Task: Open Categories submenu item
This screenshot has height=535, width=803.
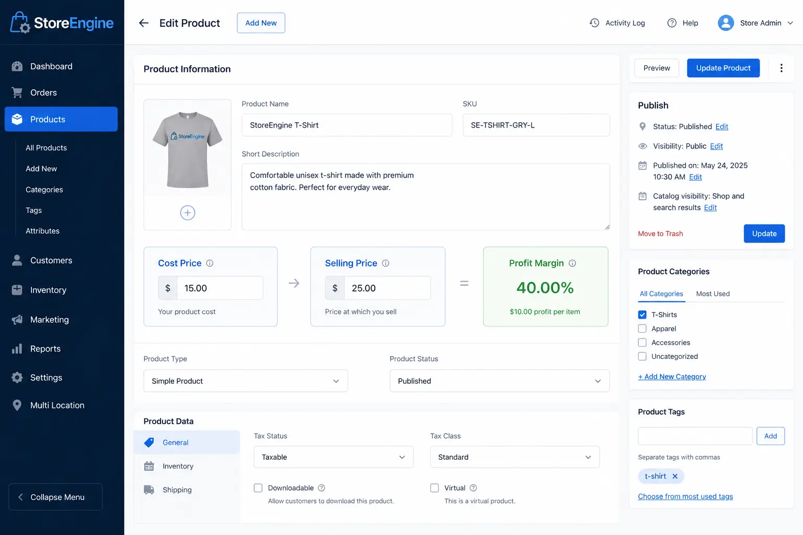Action: pos(44,190)
